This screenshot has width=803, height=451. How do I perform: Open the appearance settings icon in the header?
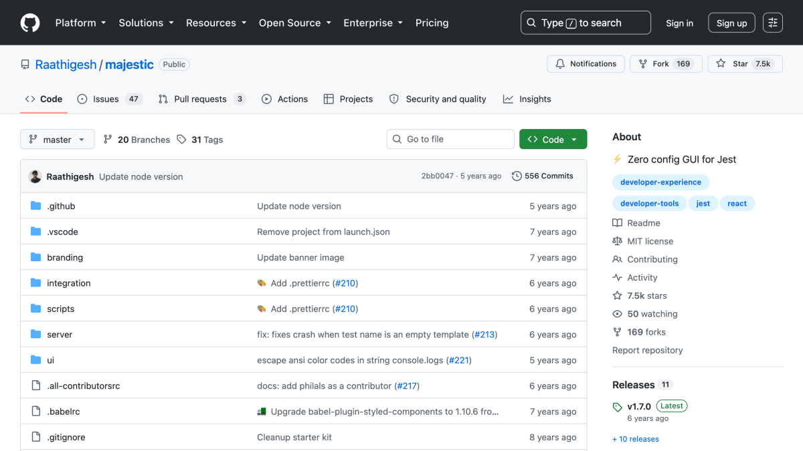click(773, 23)
